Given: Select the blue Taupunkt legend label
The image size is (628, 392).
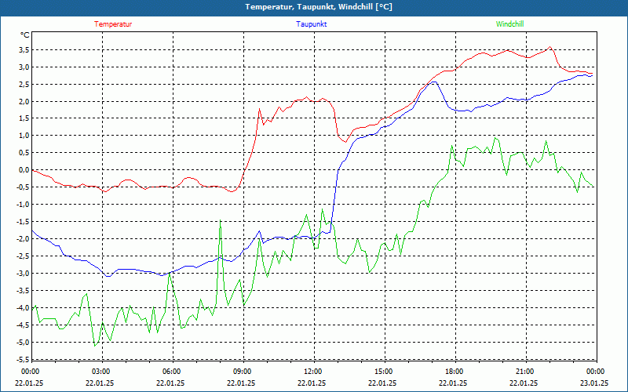Looking at the screenshot, I should (x=311, y=24).
